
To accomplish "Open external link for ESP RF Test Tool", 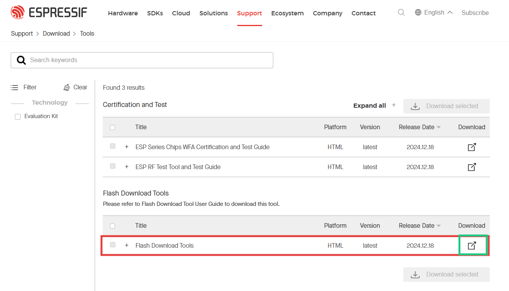I will coord(472,167).
